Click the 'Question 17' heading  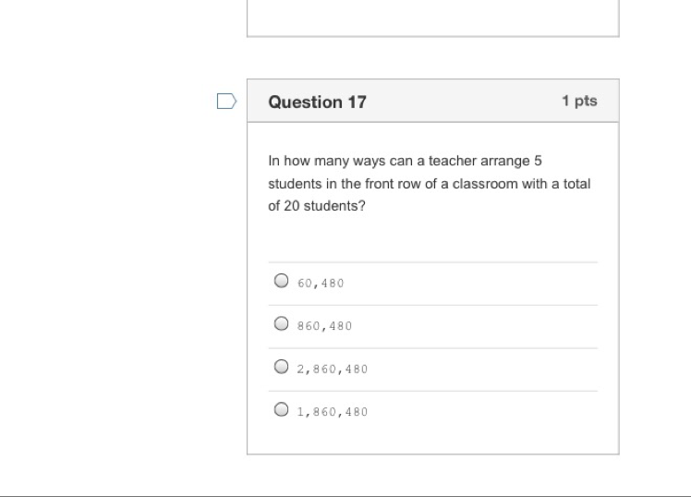(x=317, y=103)
